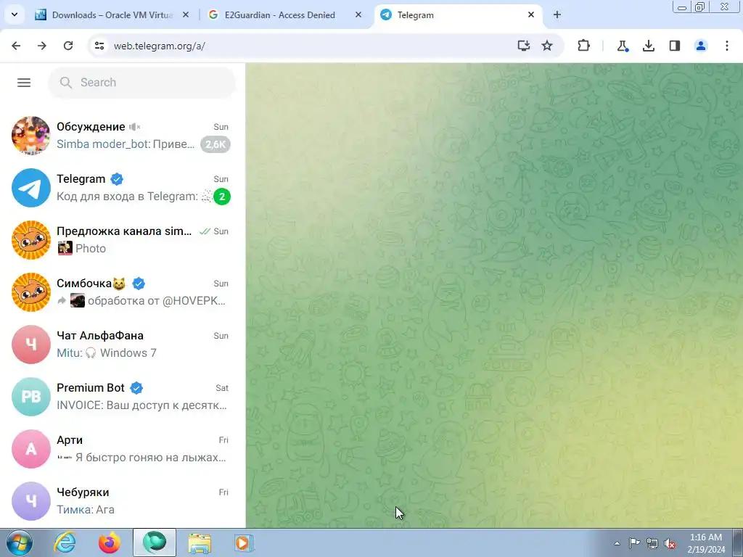Image resolution: width=743 pixels, height=557 pixels.
Task: Launch Internet Explorer from taskbar
Action: [x=65, y=542]
